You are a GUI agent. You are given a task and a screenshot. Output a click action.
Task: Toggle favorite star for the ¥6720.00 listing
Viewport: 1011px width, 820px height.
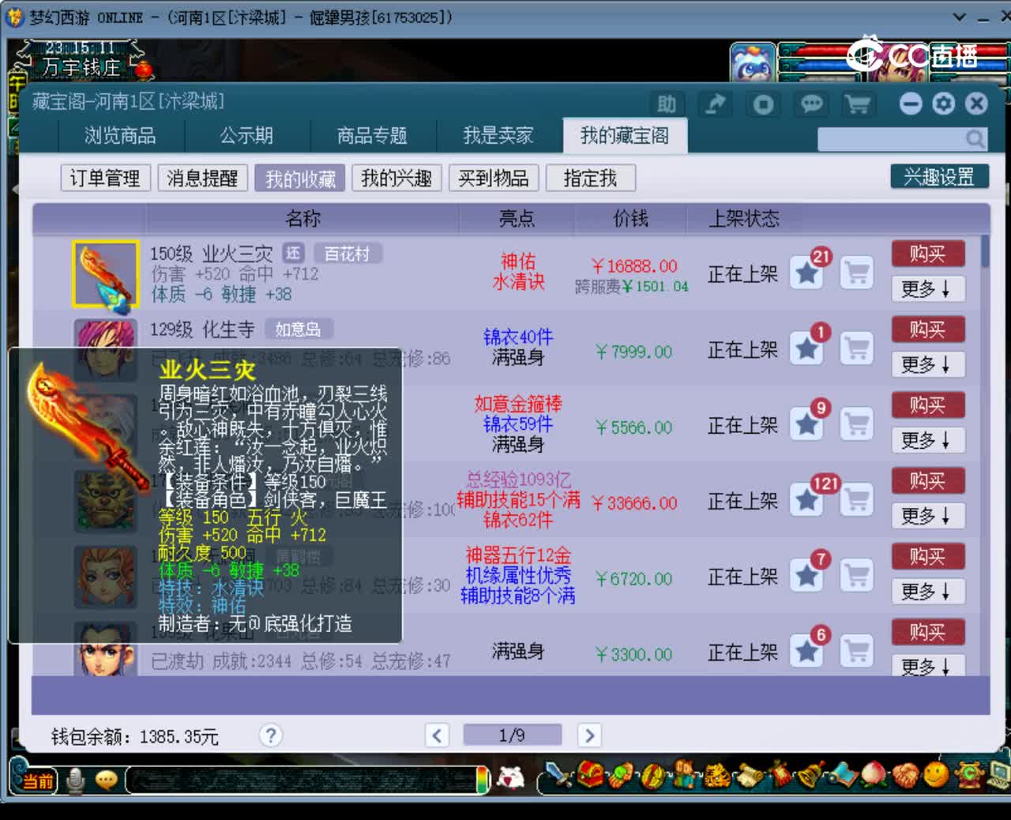(806, 576)
